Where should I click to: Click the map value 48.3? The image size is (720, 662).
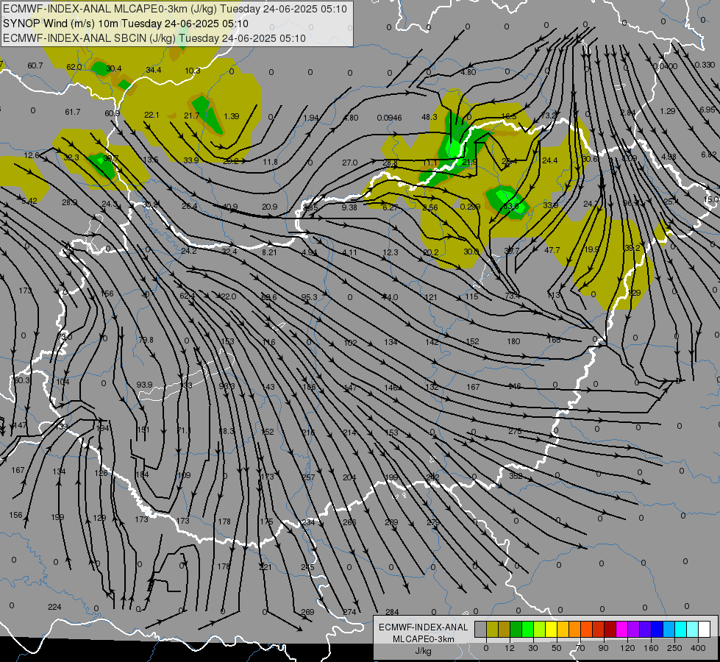click(x=429, y=118)
